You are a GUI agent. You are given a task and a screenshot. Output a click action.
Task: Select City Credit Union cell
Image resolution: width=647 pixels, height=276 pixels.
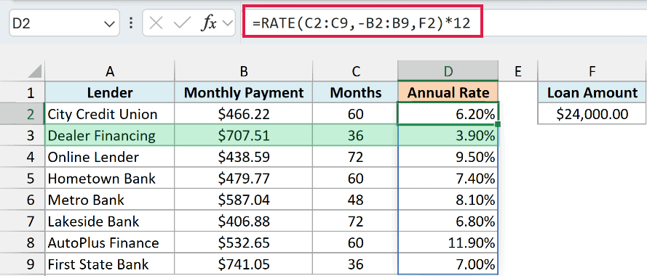tap(109, 114)
